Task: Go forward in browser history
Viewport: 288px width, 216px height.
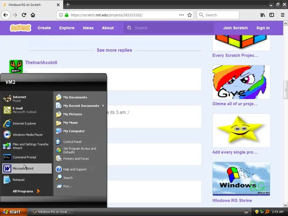Action: click(15, 15)
